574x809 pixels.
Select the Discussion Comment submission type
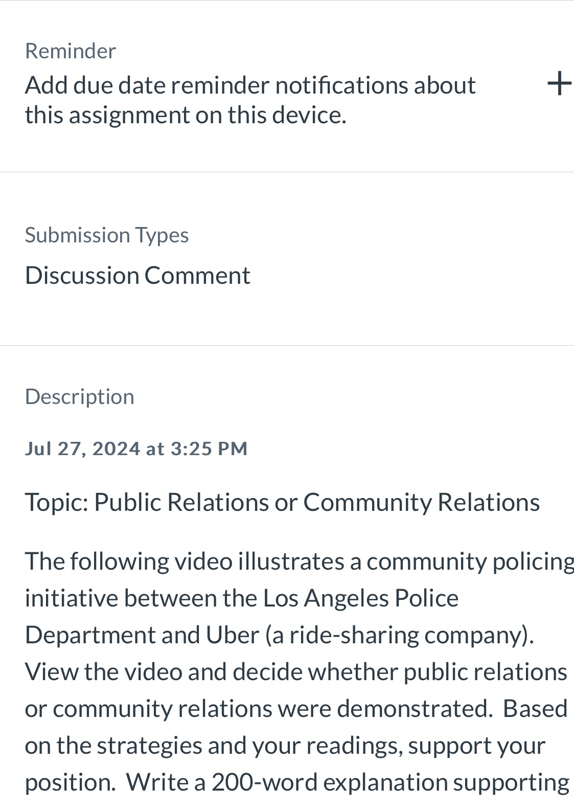click(138, 275)
